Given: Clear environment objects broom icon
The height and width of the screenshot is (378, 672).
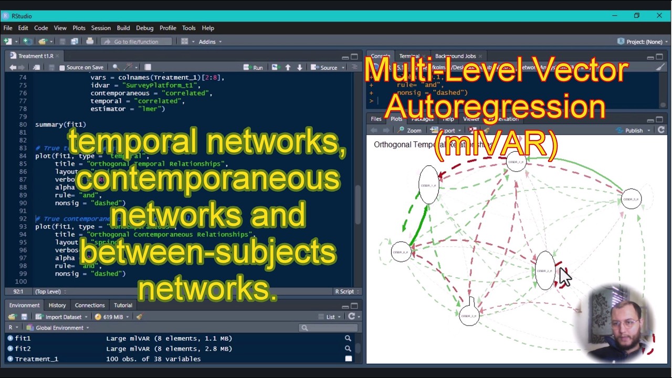Looking at the screenshot, I should pyautogui.click(x=139, y=317).
